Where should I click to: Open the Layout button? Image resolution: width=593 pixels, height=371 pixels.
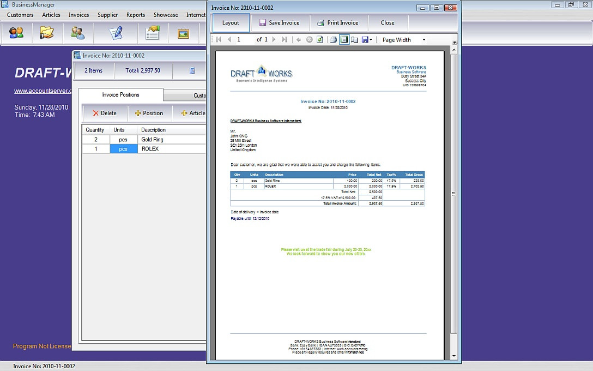coord(231,23)
